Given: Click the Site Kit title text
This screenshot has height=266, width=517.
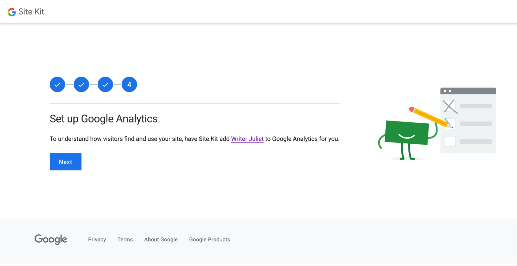Looking at the screenshot, I should [x=31, y=12].
